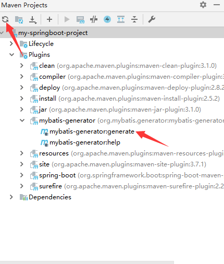Click the Add Maven Projects plus icon

click(x=49, y=19)
